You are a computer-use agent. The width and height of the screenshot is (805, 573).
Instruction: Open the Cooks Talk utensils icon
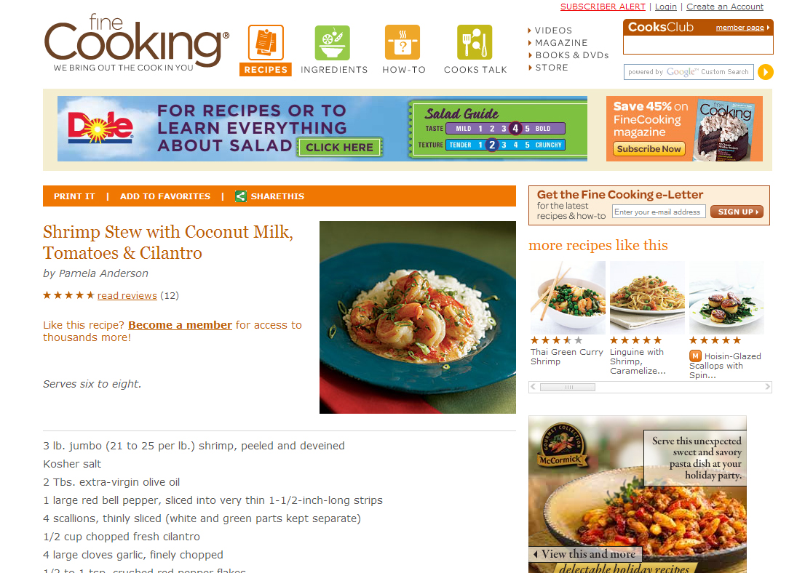click(475, 43)
